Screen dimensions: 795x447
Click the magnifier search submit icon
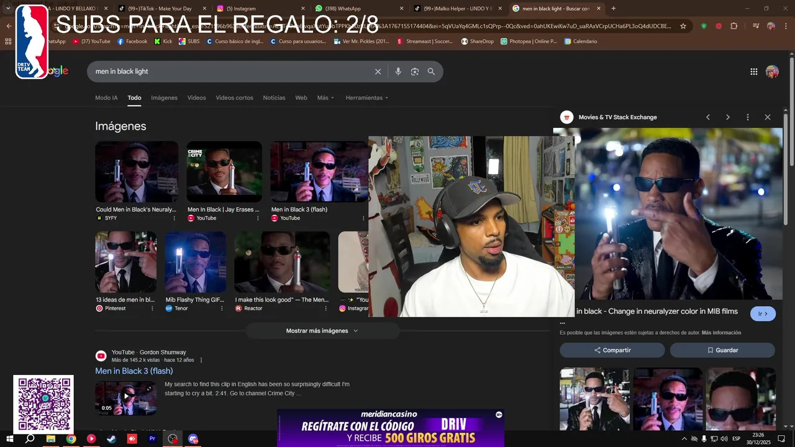(x=431, y=71)
